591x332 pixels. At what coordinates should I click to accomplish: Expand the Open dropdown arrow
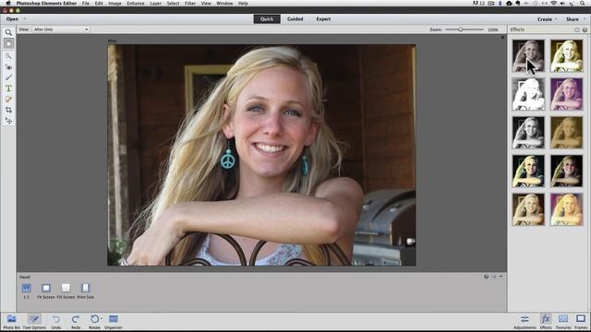[x=25, y=18]
